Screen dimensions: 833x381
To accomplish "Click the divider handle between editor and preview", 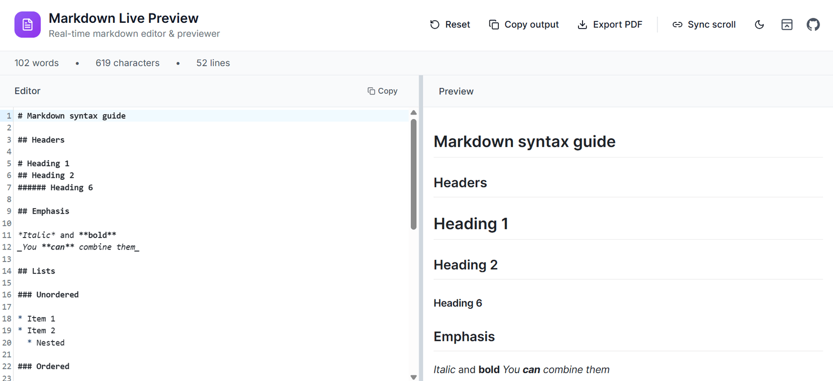I will point(421,228).
